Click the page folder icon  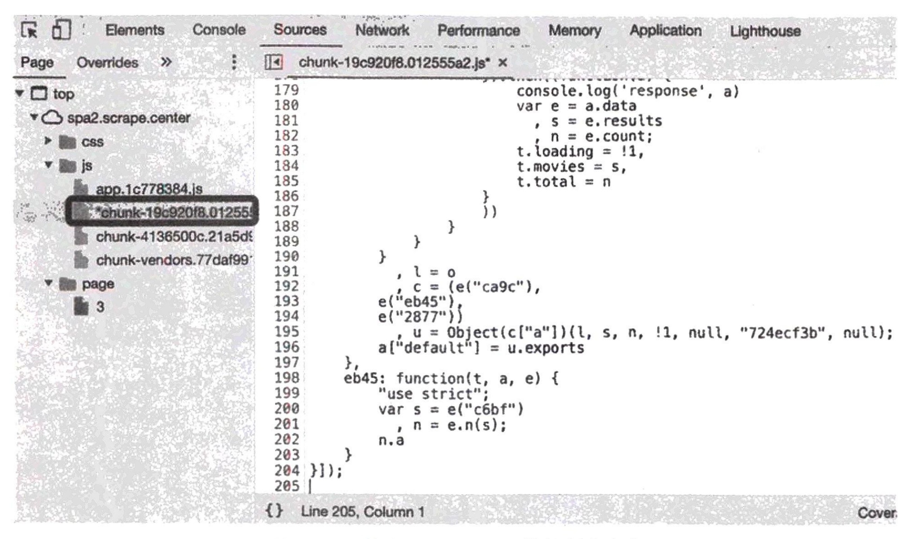click(68, 284)
